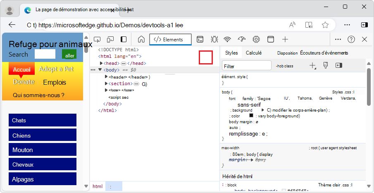Switch to the Calculé tab
This screenshot has height=193, width=374.
click(x=254, y=53)
